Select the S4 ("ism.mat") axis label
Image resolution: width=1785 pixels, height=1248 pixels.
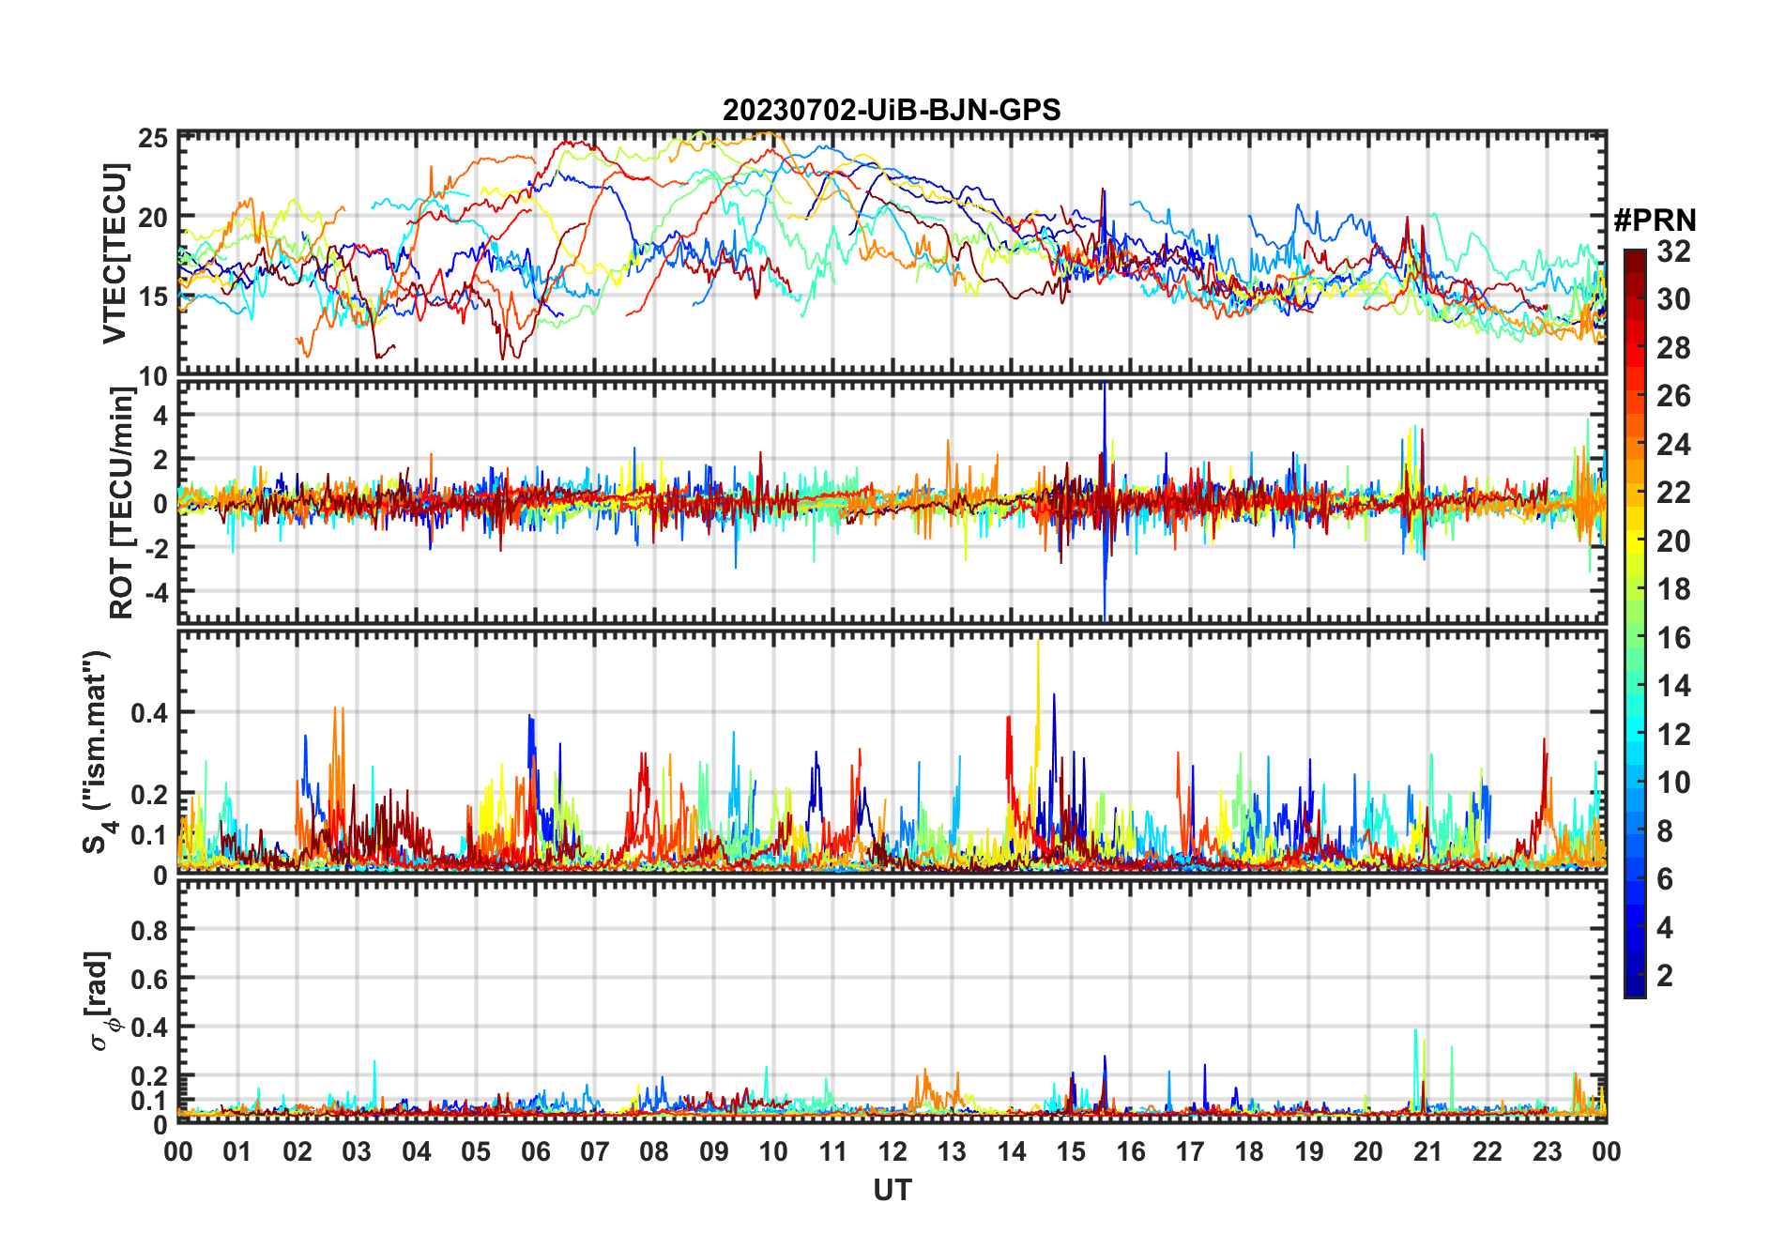click(x=96, y=751)
